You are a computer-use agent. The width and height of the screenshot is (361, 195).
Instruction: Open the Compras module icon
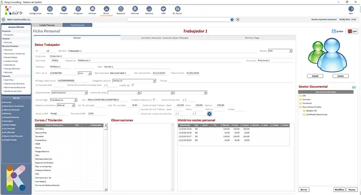pos(64,9)
